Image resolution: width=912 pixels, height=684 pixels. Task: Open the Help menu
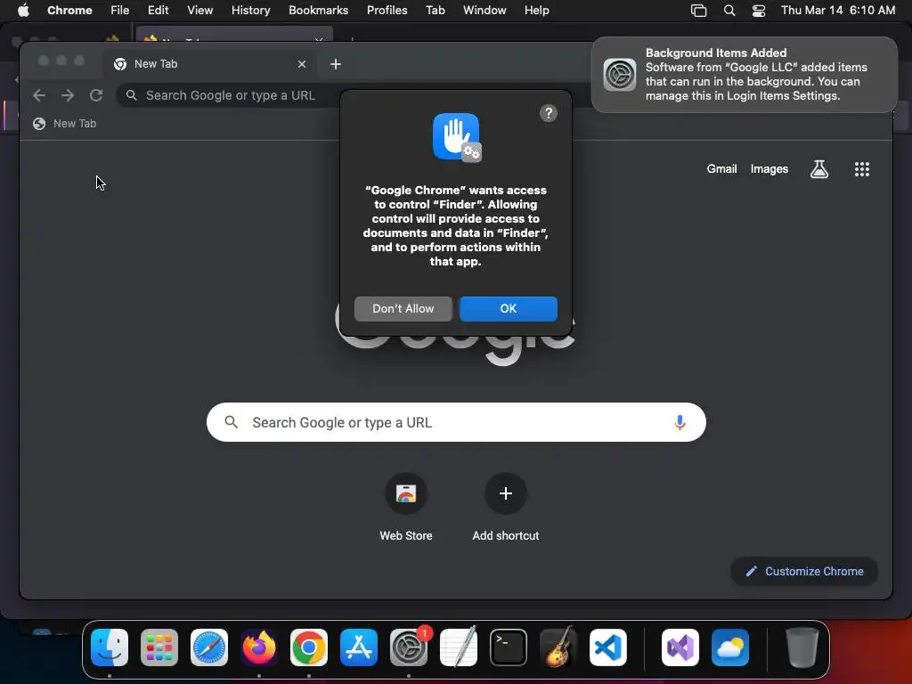coord(536,11)
